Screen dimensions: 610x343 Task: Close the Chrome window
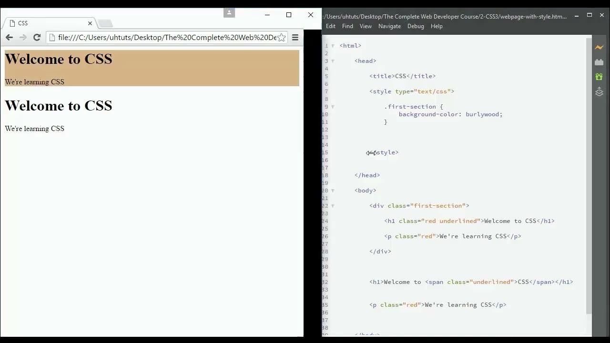click(311, 15)
